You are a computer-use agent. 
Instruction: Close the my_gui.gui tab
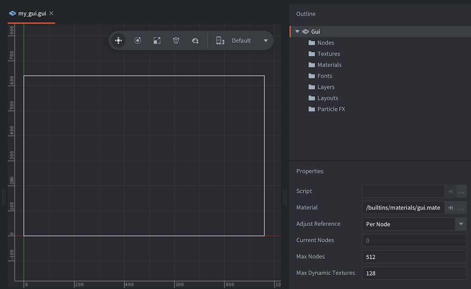tap(51, 13)
